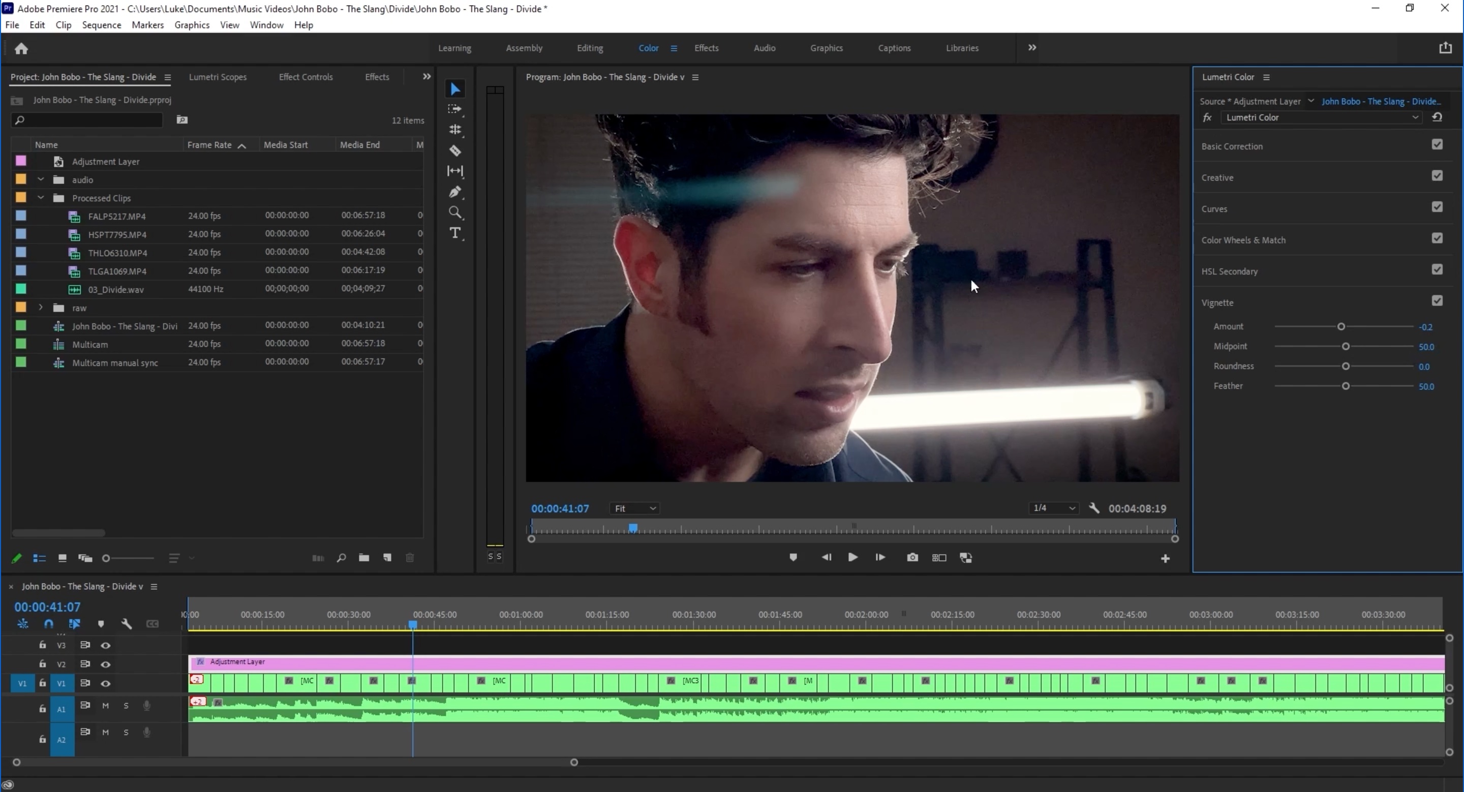Step forward one frame

[880, 558]
